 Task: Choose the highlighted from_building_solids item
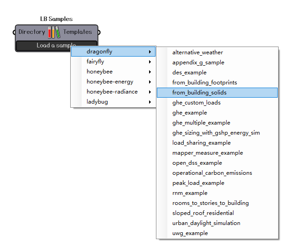pos(199,93)
